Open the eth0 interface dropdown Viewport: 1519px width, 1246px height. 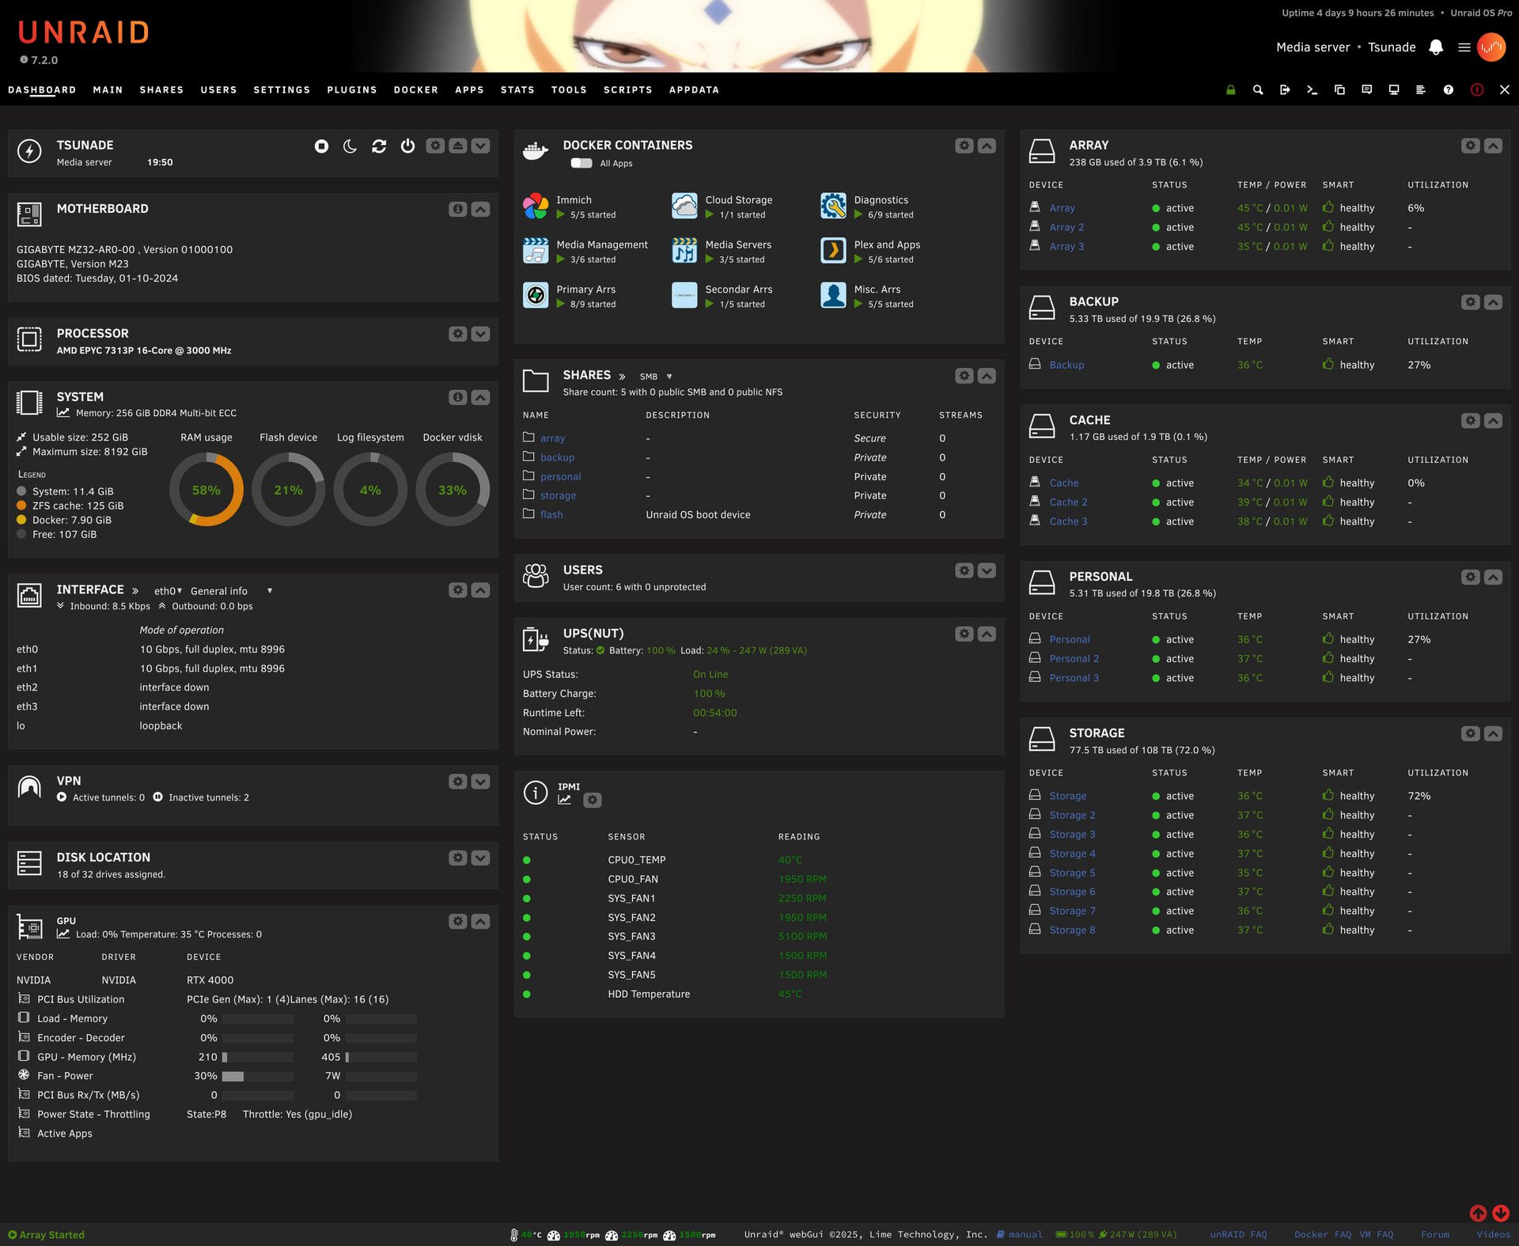coord(168,591)
